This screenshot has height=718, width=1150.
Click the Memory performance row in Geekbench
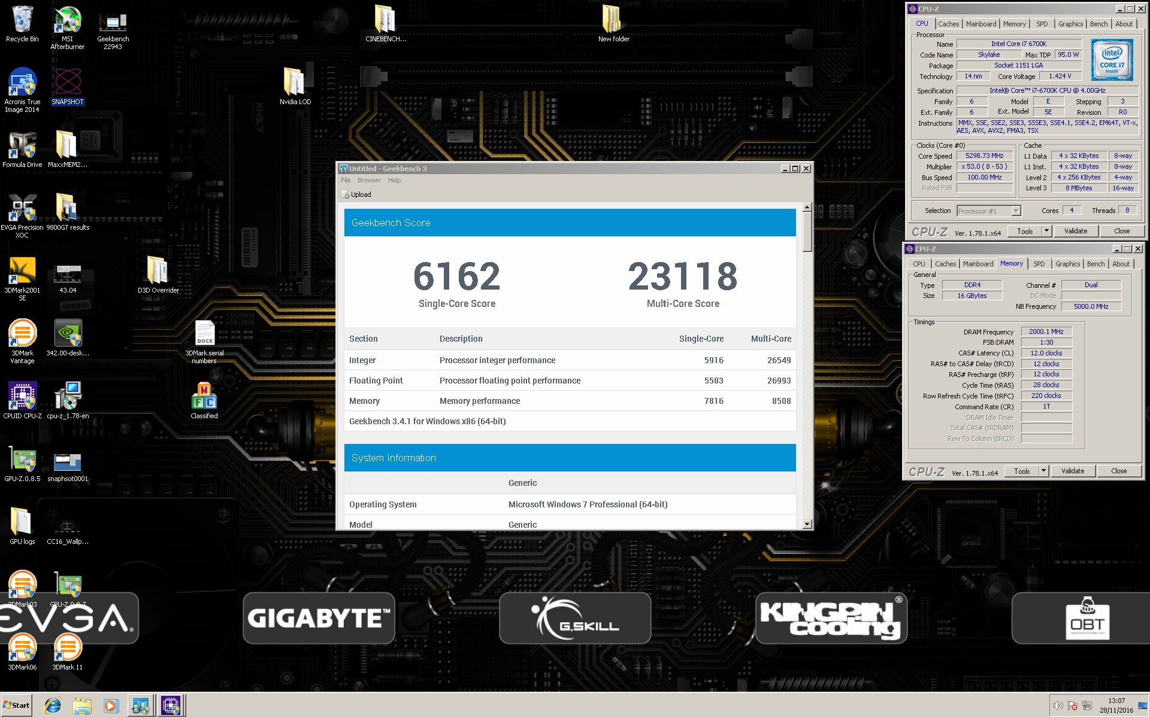570,401
